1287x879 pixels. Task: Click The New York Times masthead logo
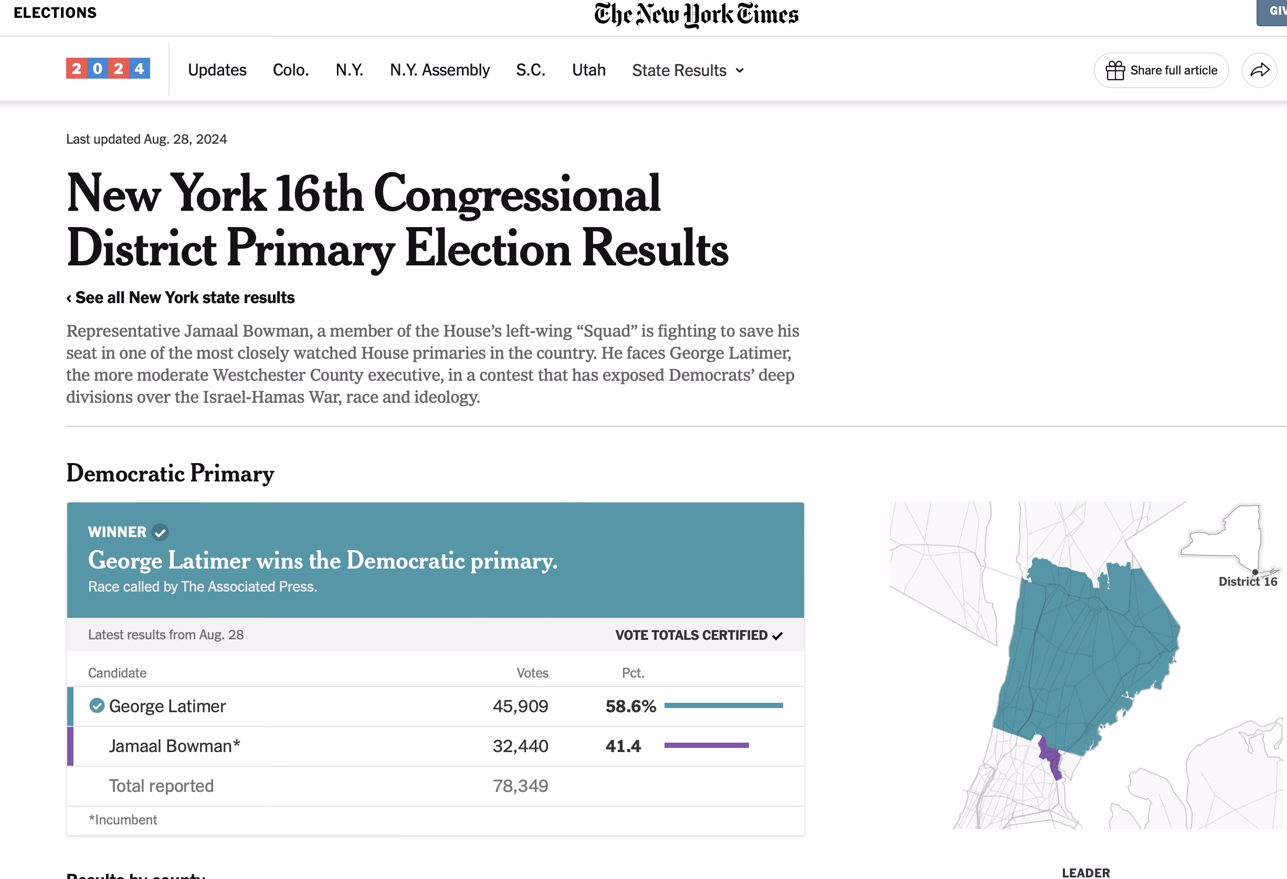pyautogui.click(x=695, y=15)
